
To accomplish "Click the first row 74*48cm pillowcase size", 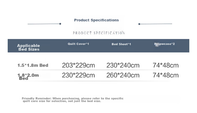I will click(x=165, y=65).
